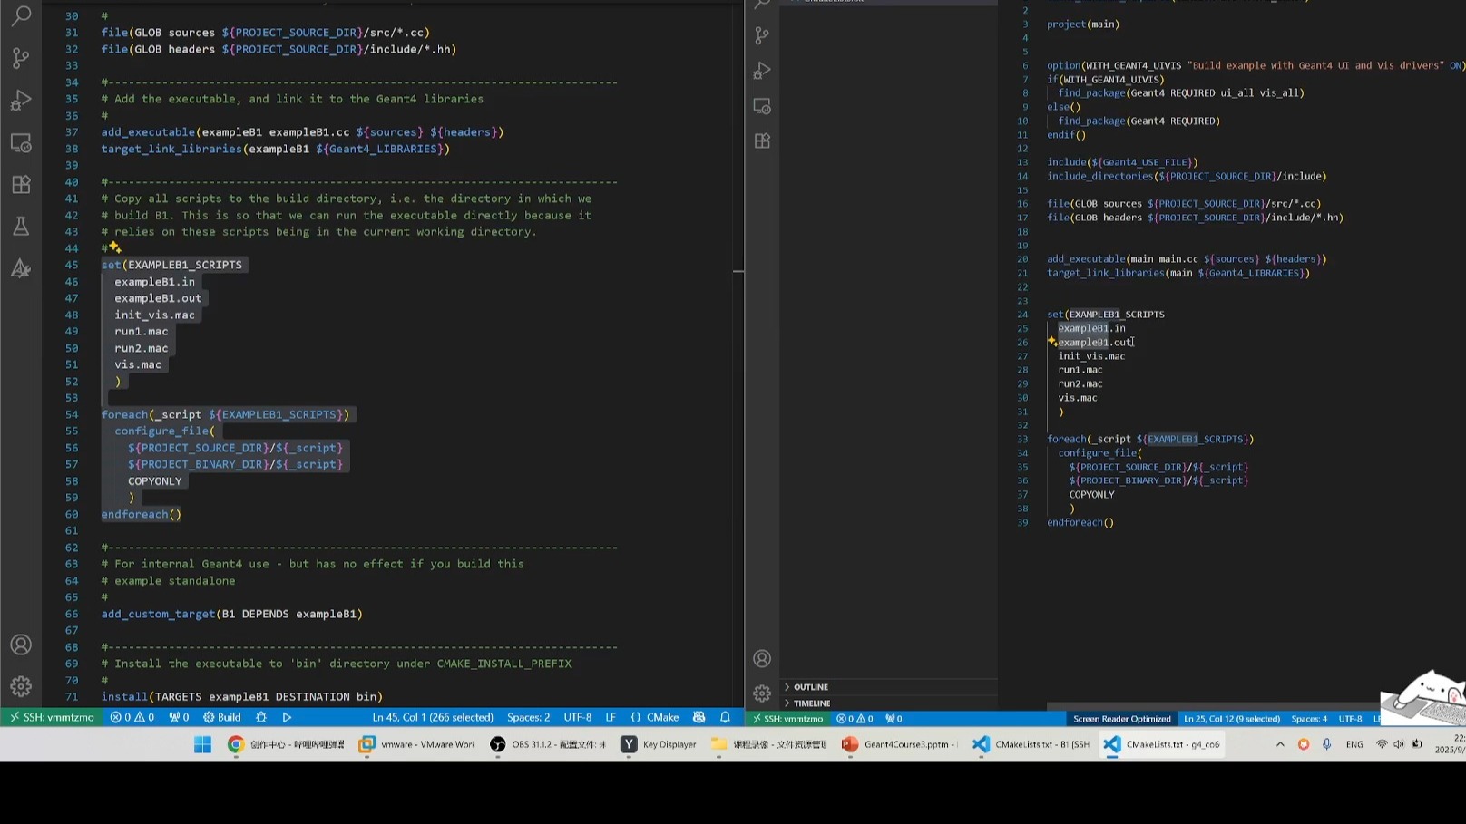Toggle microphone icon in the system tray
This screenshot has width=1466, height=824.
[x=1326, y=744]
